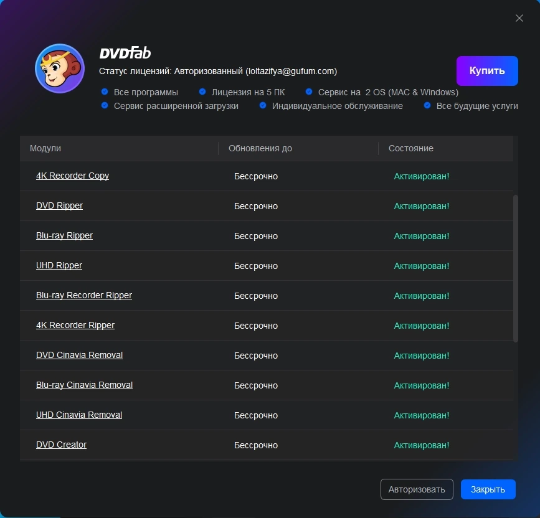Click the blue Закрыть button
This screenshot has width=540, height=518.
point(488,489)
